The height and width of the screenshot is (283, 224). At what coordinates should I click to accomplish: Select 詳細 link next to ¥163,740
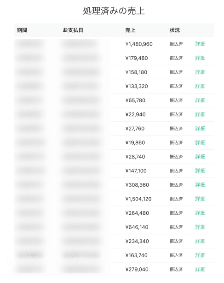(x=200, y=255)
